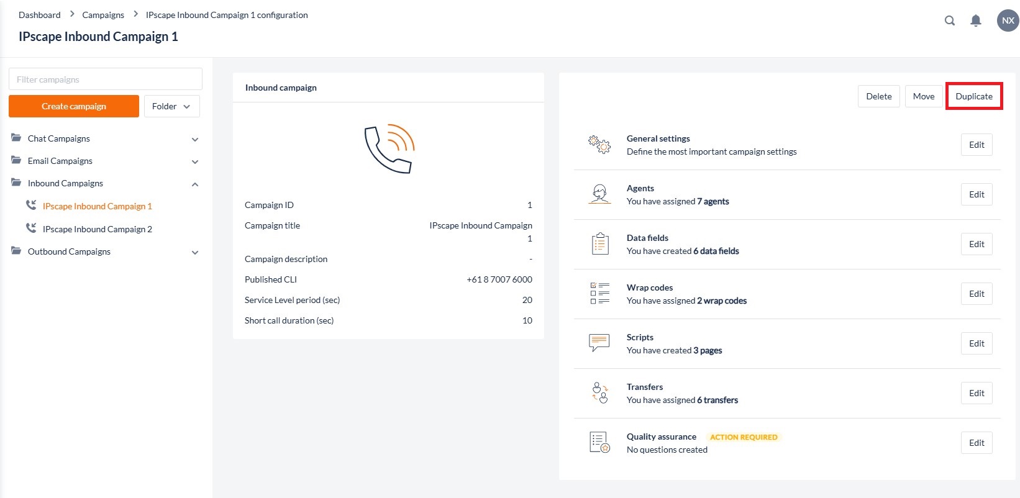Collapse the Inbound Campaigns folder

(195, 184)
